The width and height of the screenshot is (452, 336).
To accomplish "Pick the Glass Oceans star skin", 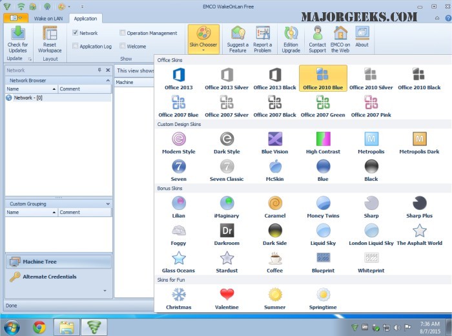I will pos(178,262).
